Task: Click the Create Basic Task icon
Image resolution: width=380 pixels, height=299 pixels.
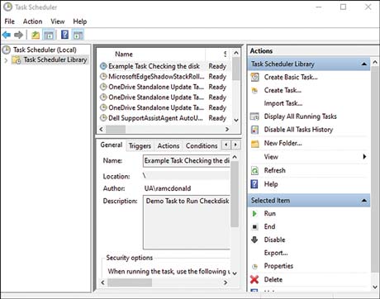Action: [254, 77]
